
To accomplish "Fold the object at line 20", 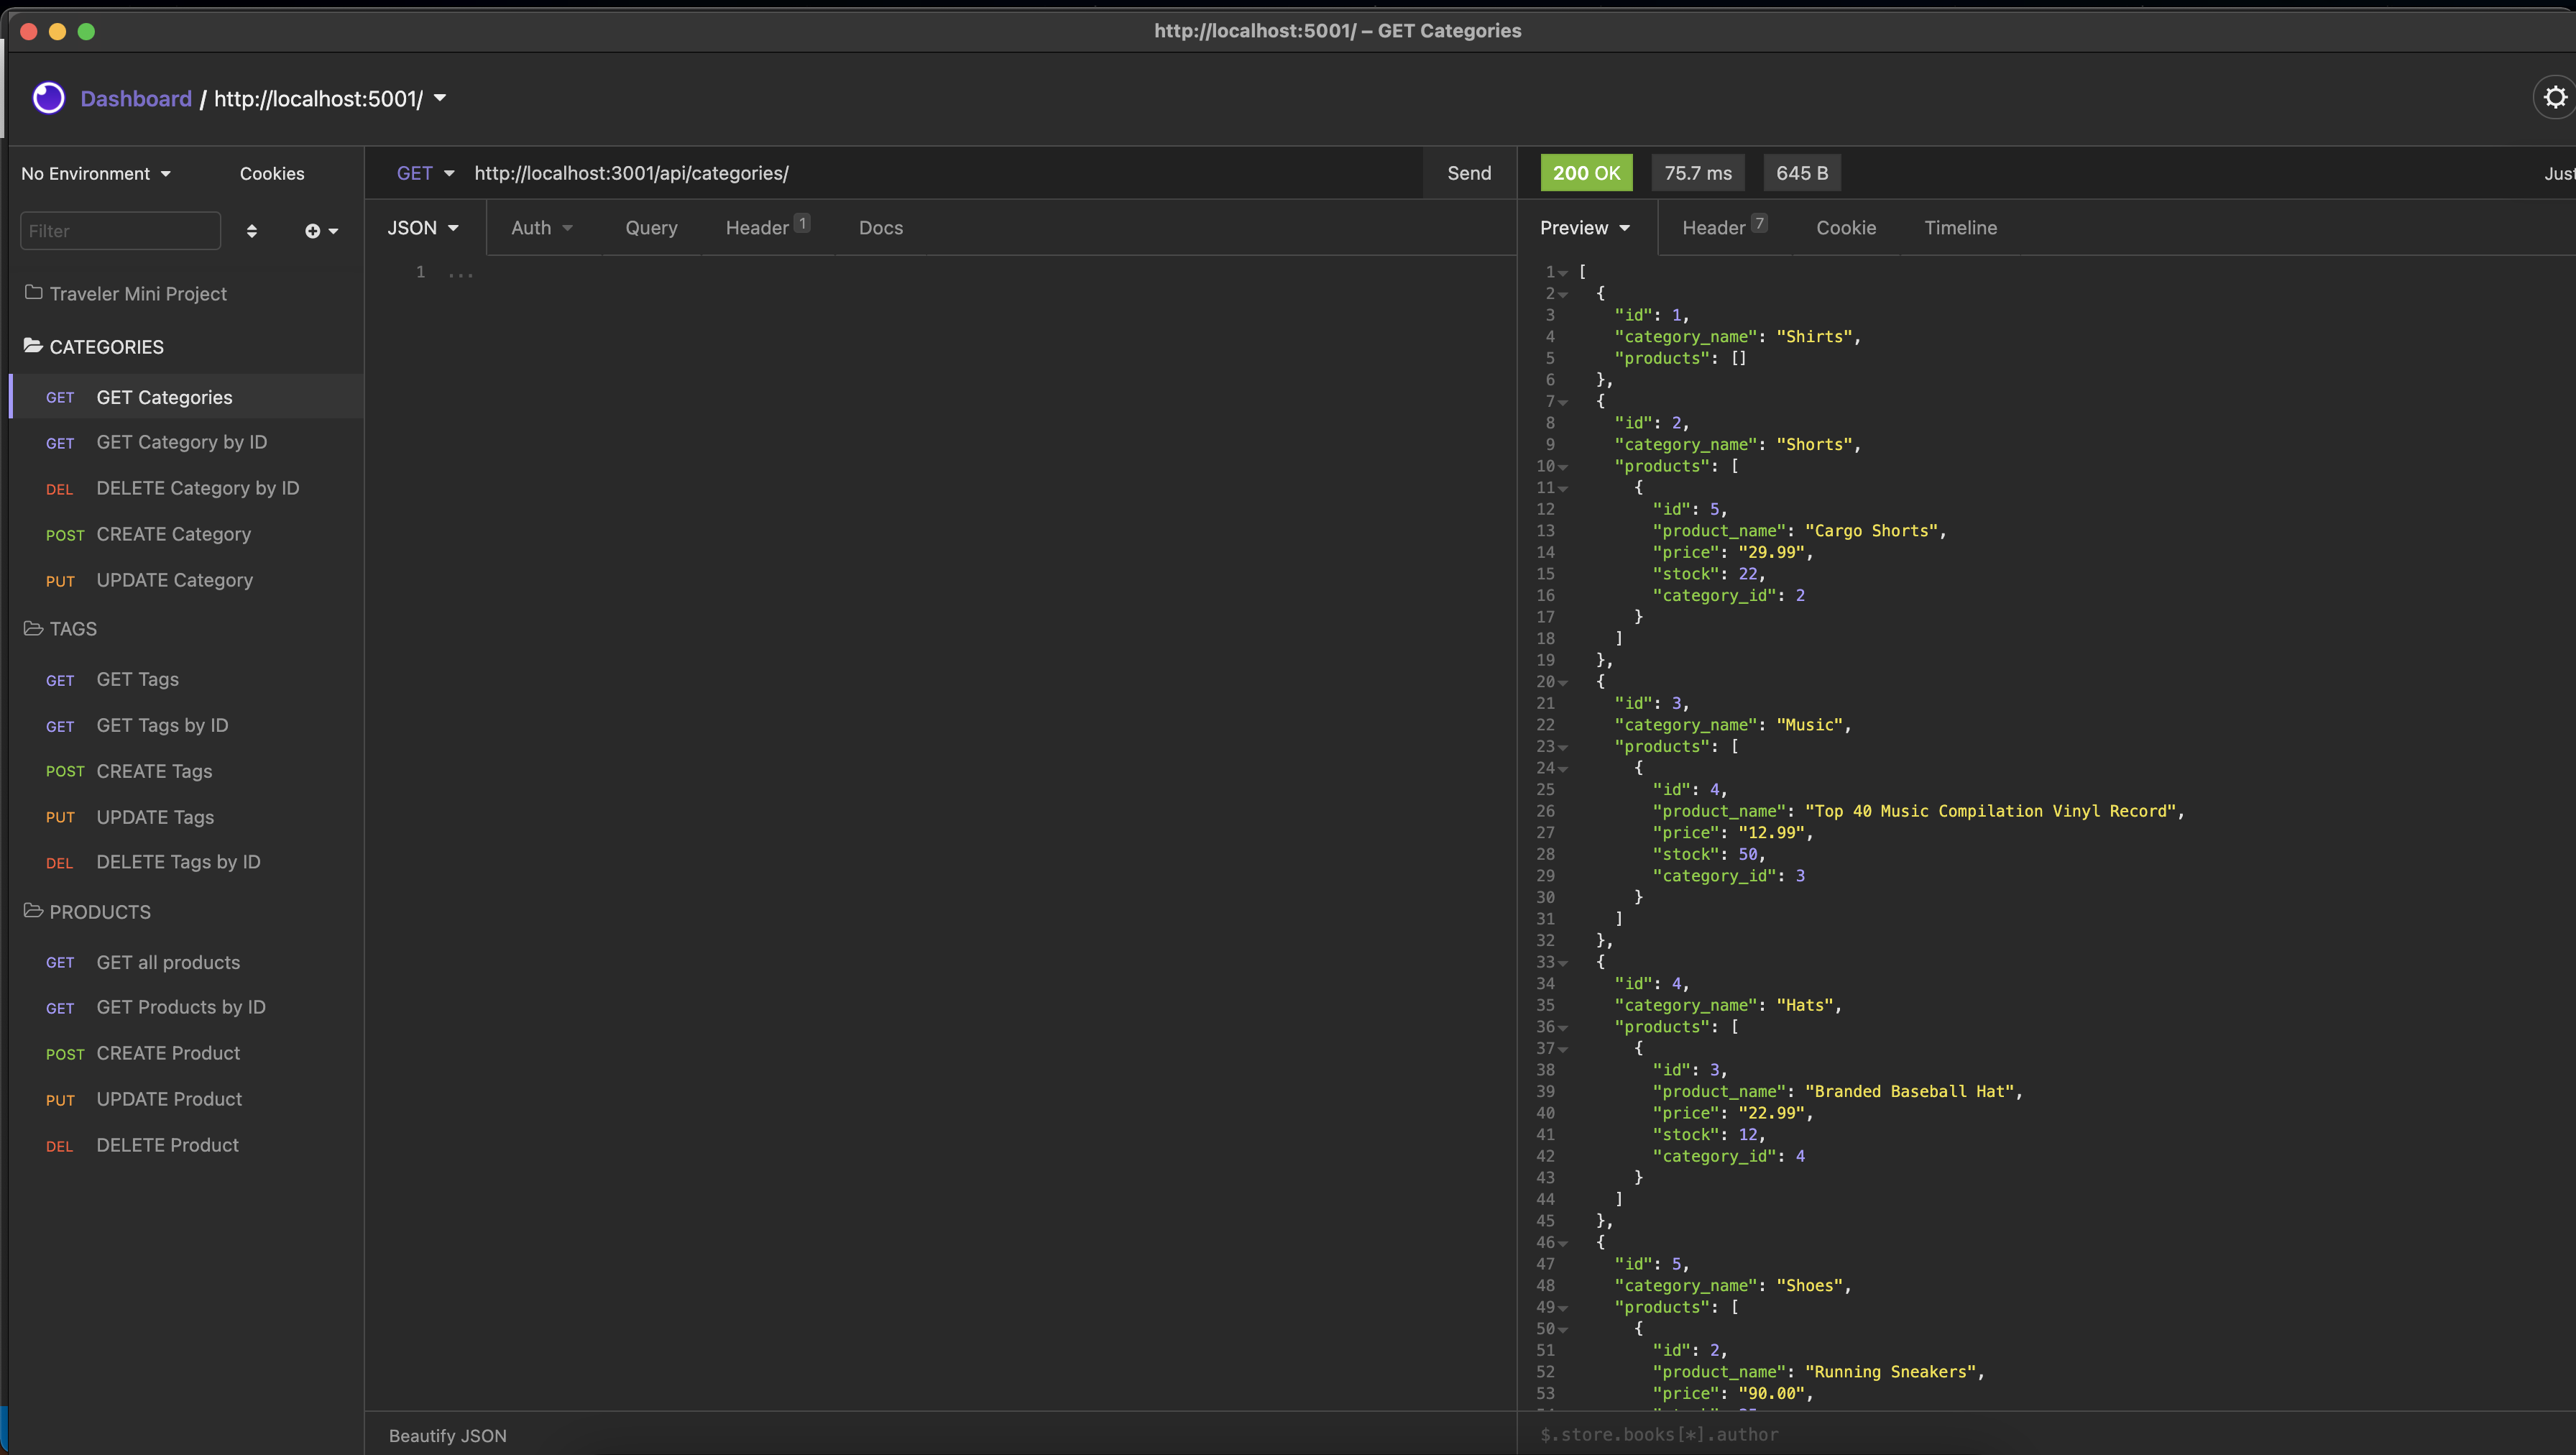I will (x=1563, y=683).
